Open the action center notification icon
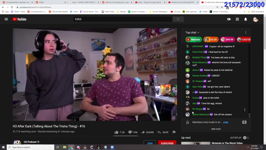Viewport: 266px width, 150px height. [261, 147]
